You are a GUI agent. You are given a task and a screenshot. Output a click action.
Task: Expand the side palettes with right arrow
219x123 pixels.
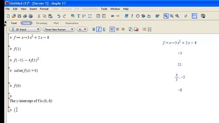pyautogui.click(x=5, y=25)
